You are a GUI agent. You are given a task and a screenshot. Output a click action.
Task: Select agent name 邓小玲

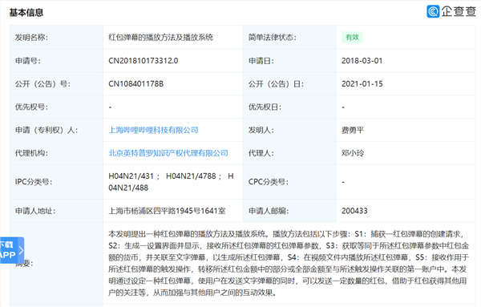pos(353,153)
